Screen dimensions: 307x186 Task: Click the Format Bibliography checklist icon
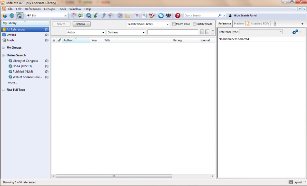coord(144,15)
